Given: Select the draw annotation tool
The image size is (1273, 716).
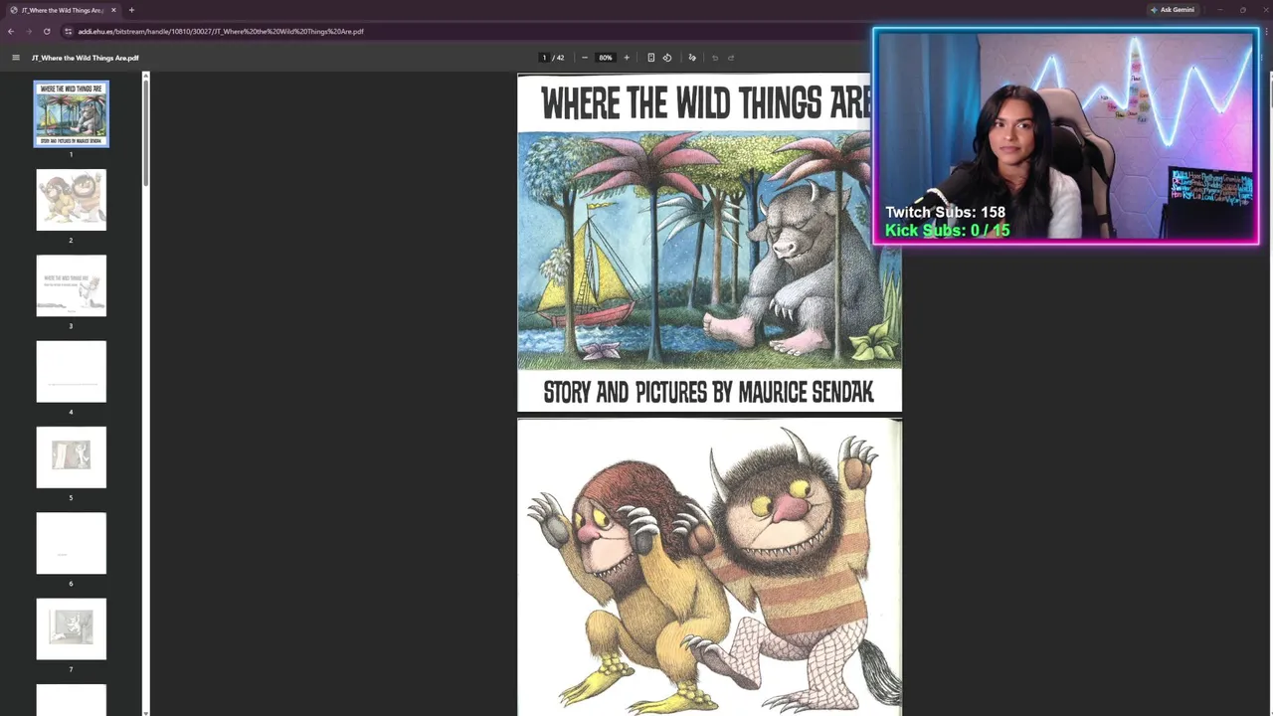Looking at the screenshot, I should (692, 58).
